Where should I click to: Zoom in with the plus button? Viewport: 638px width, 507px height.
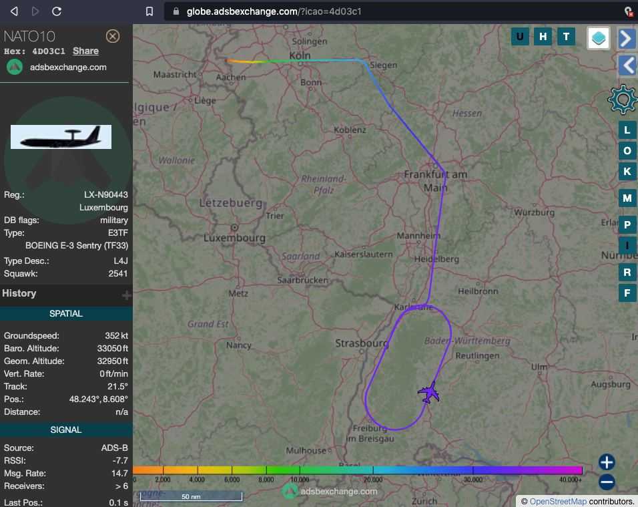coord(606,462)
